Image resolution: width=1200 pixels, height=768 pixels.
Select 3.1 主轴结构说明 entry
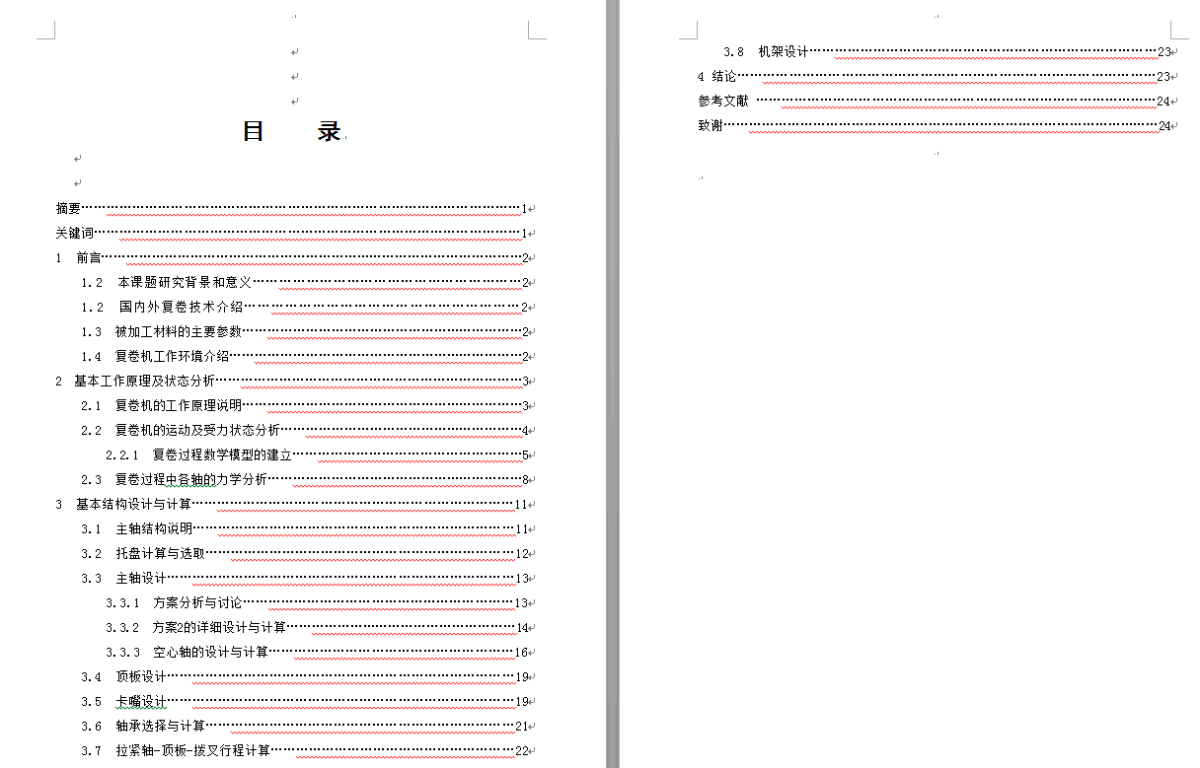pyautogui.click(x=305, y=529)
